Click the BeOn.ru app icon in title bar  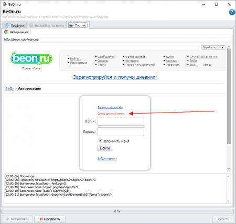pyautogui.click(x=5, y=4)
